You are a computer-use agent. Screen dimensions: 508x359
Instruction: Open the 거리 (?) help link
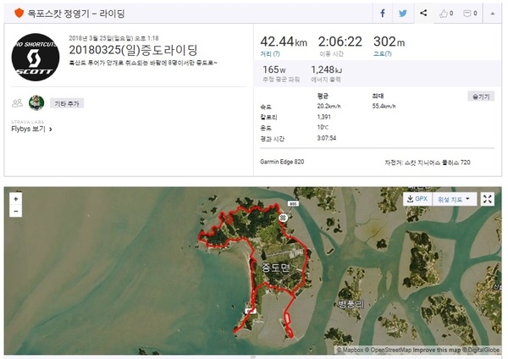coord(270,54)
